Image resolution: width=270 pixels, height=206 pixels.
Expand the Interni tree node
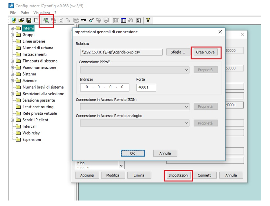(12, 28)
